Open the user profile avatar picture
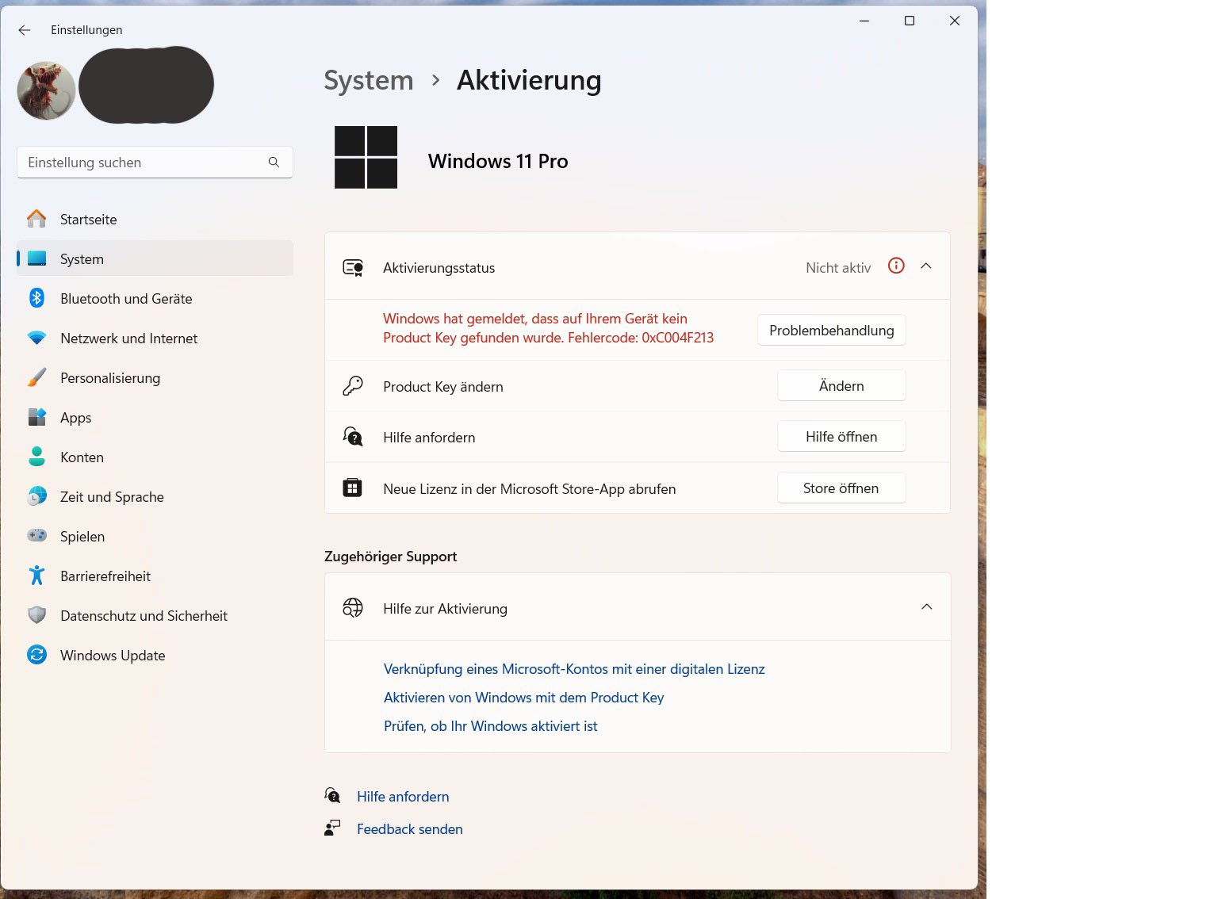This screenshot has height=899, width=1218. coord(46,90)
